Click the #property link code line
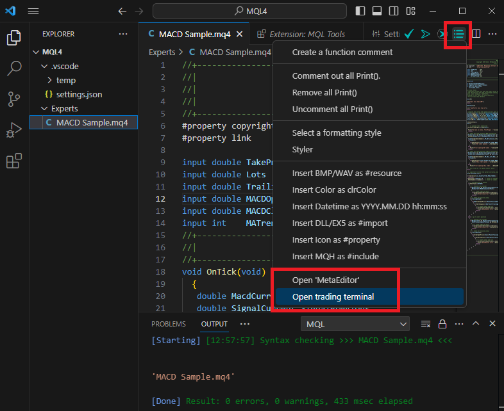The height and width of the screenshot is (411, 504). (217, 138)
